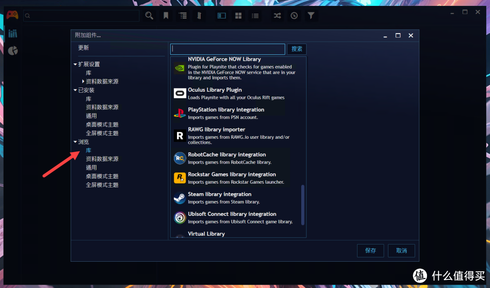Select 桌面模式主题 under 已安装
Image resolution: width=490 pixels, height=288 pixels.
(x=102, y=124)
